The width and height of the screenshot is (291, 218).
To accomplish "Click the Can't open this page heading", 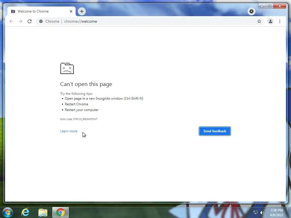I will coord(86,84).
